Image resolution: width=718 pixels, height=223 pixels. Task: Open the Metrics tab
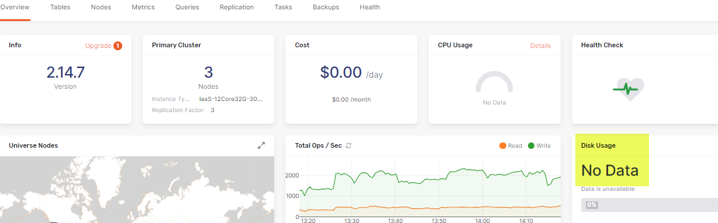(x=143, y=8)
